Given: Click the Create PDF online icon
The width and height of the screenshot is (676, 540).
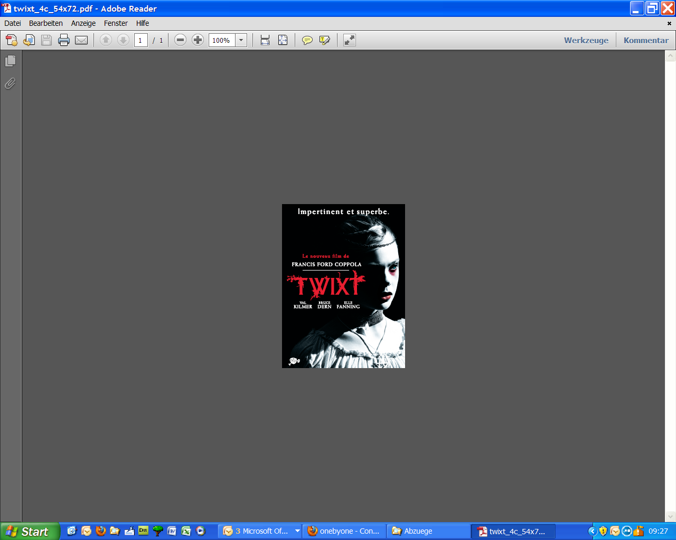Looking at the screenshot, I should pyautogui.click(x=12, y=40).
